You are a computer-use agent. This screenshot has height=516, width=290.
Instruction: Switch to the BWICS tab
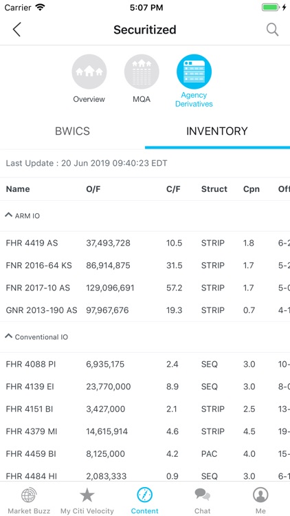point(72,131)
